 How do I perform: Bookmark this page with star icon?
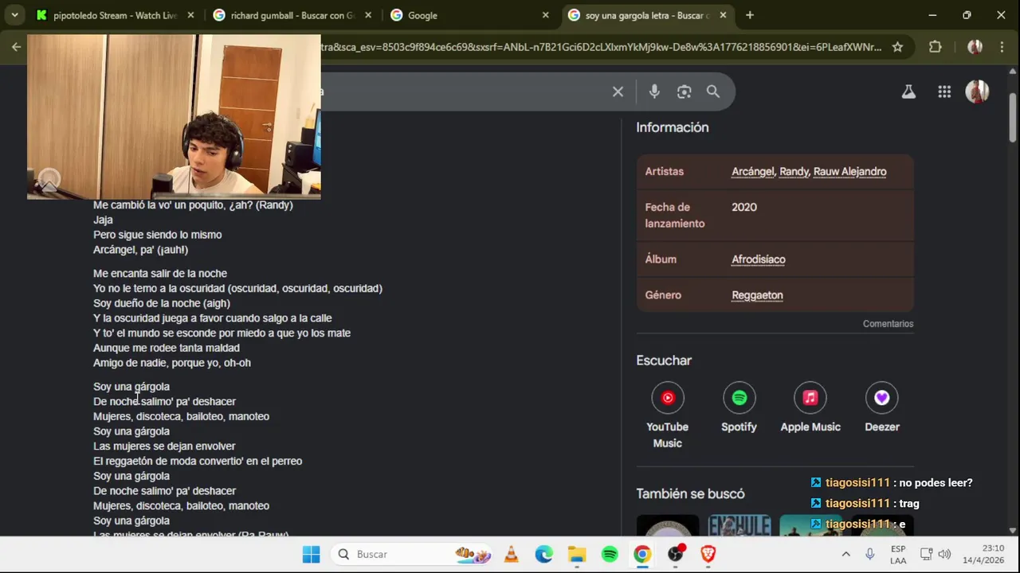pyautogui.click(x=897, y=47)
